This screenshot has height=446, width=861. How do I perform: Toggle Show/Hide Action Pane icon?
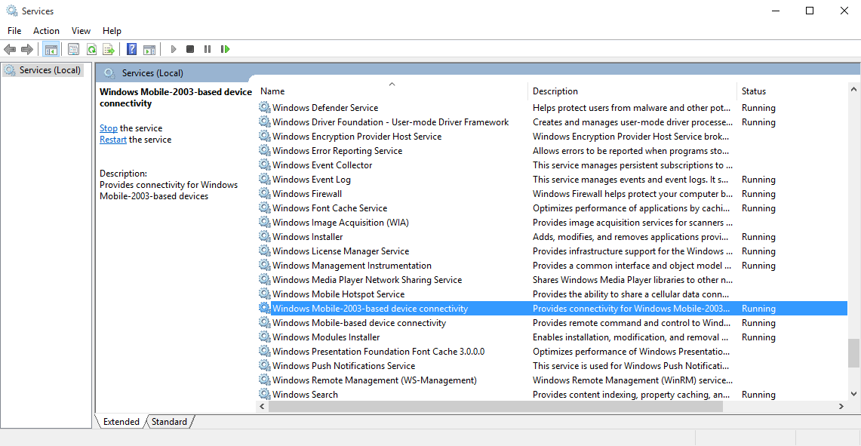149,50
